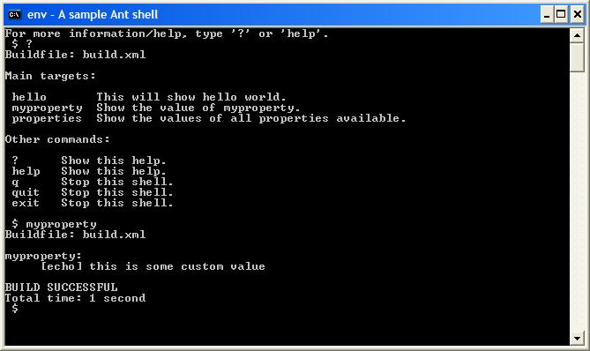The height and width of the screenshot is (351, 590).
Task: Click the 'exit' command entry
Action: coord(26,203)
